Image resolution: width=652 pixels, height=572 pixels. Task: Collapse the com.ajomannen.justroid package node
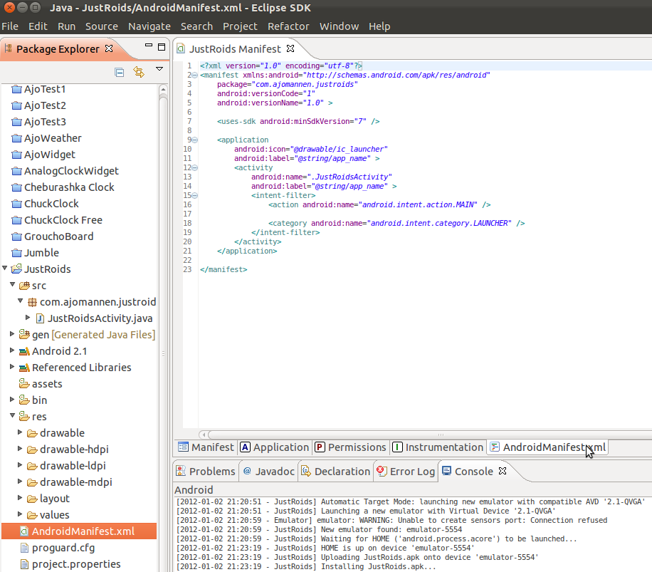(x=21, y=301)
